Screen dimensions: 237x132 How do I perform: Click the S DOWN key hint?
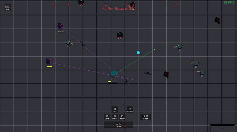115,117
